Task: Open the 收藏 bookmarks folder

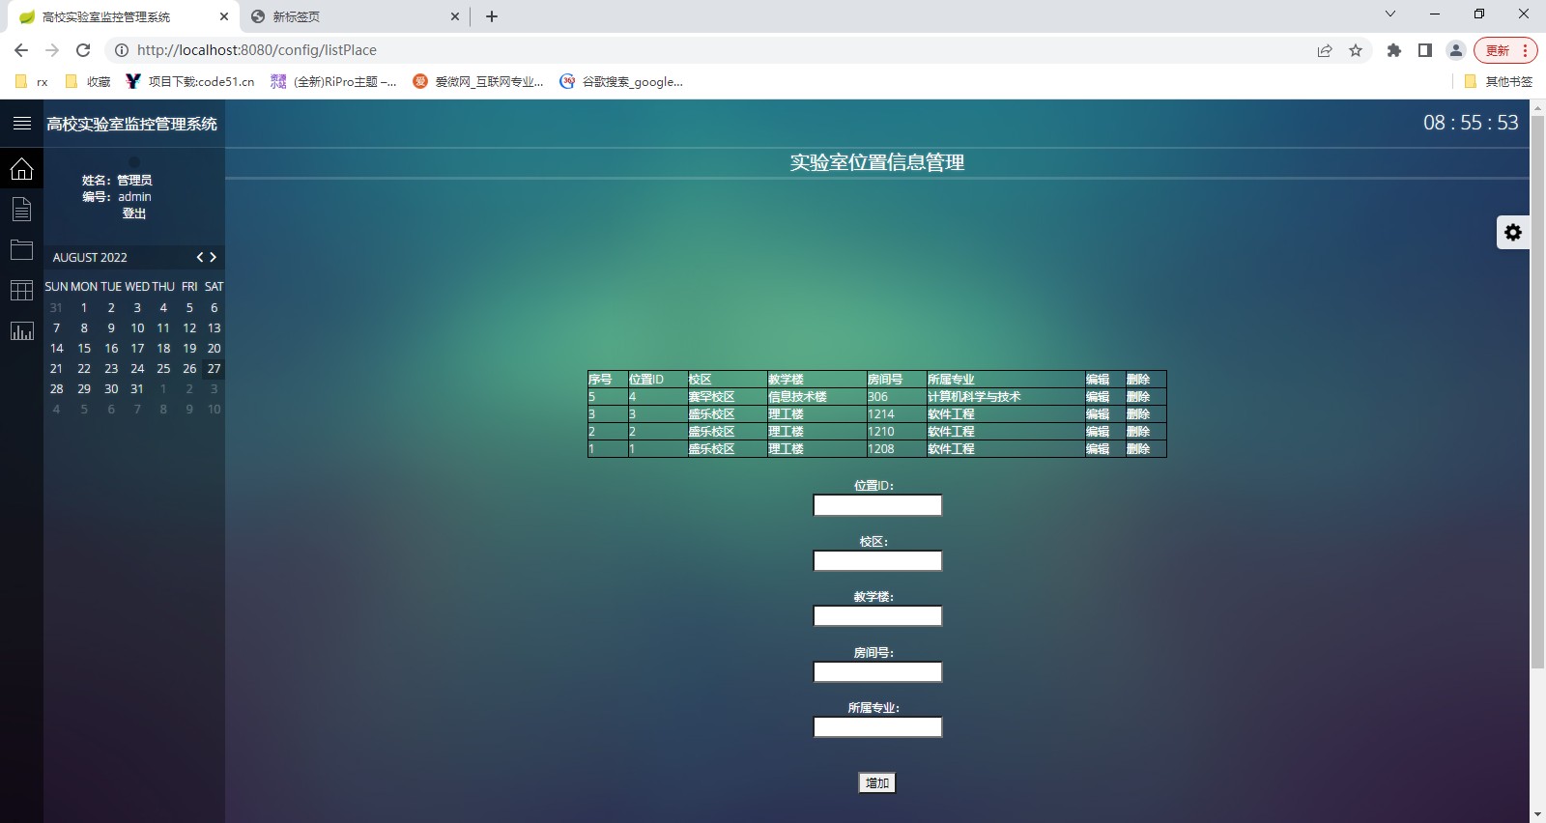Action: tap(88, 81)
